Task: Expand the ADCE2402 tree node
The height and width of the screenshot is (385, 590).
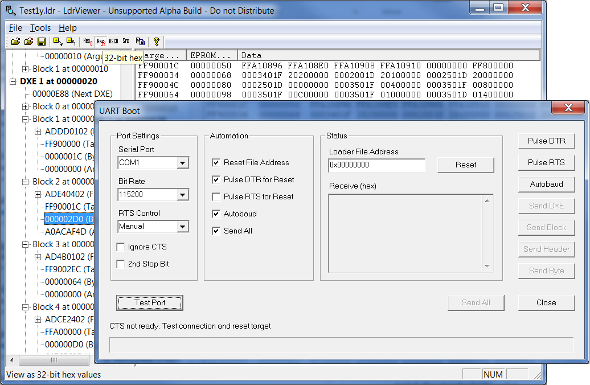Action: click(38, 320)
